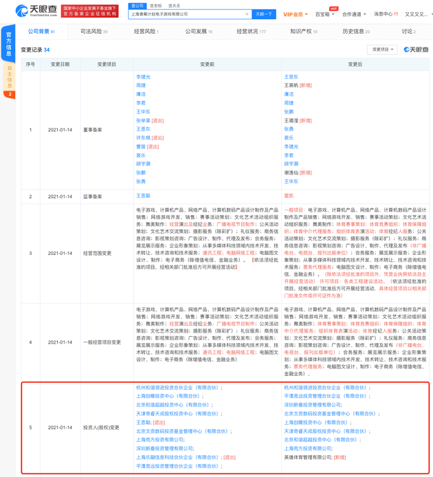The width and height of the screenshot is (433, 477).
Task: Select the 公司发展 tab
Action: (199, 31)
